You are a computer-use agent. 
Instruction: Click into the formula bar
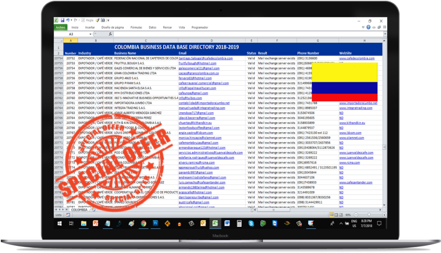(248, 34)
